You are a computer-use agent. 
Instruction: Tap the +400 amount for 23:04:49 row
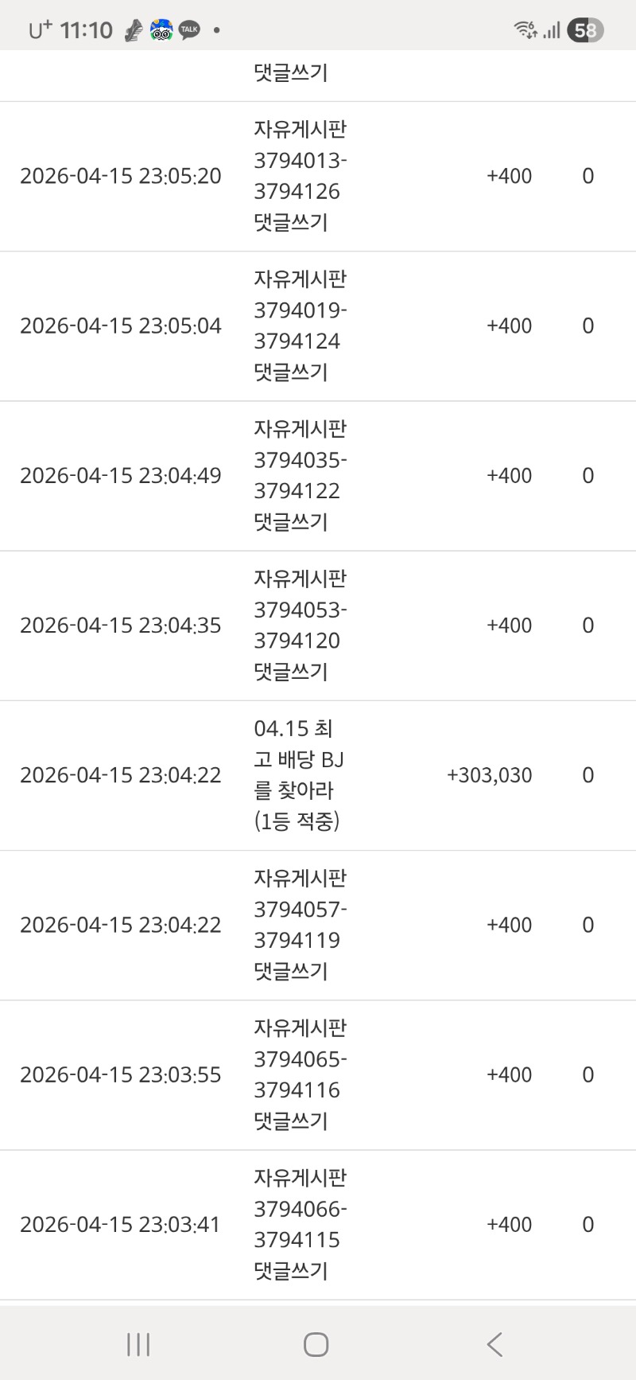[x=509, y=476]
